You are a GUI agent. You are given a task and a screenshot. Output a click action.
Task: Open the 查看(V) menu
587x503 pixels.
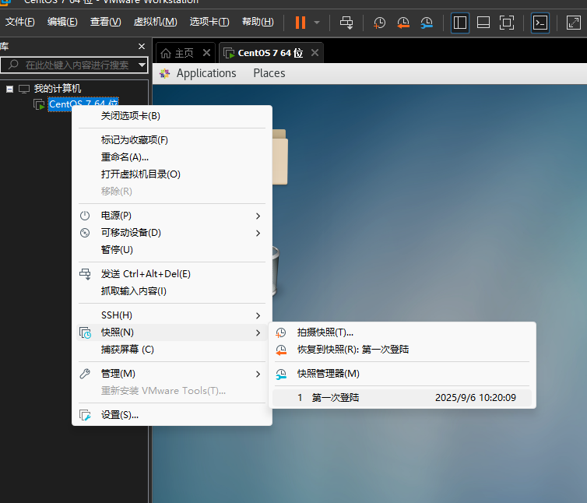click(106, 22)
